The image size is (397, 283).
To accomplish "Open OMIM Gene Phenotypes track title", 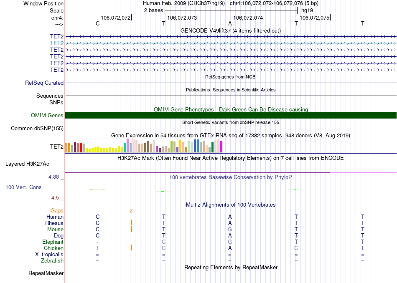I will click(231, 109).
